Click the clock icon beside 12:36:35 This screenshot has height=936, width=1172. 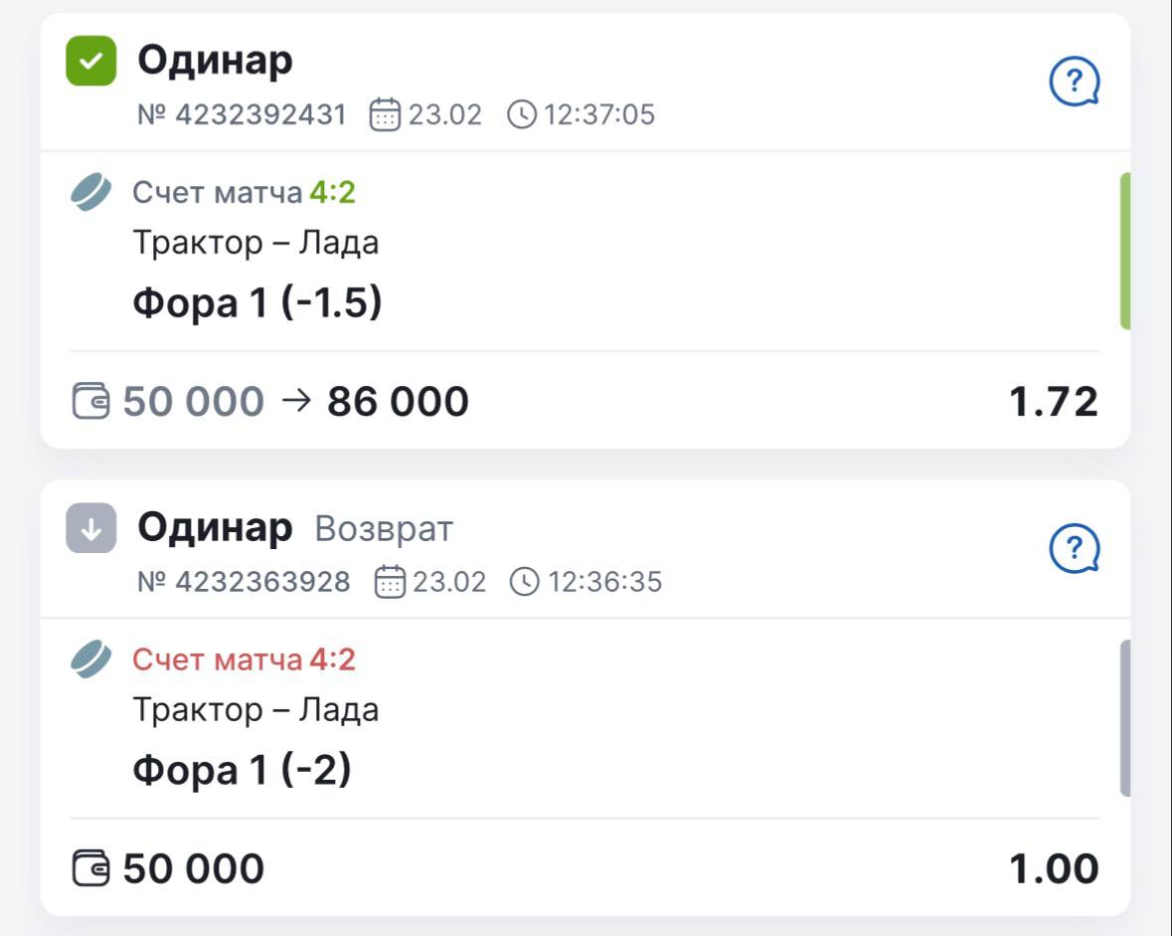[524, 582]
